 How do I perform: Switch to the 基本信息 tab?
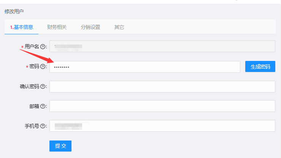coord(22,27)
